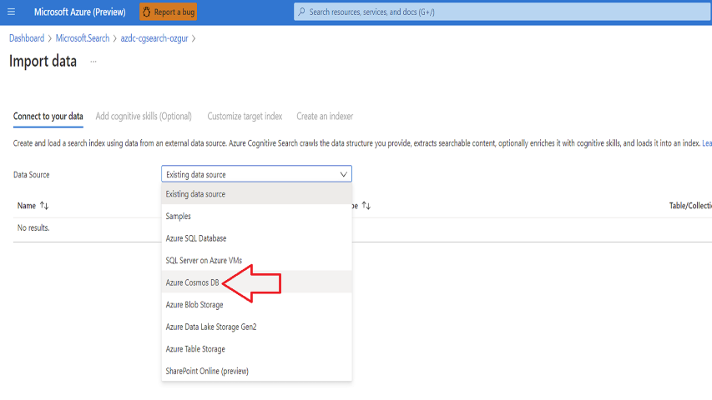This screenshot has height=400, width=712.
Task: Click the Report a bug button
Action: pyautogui.click(x=168, y=12)
